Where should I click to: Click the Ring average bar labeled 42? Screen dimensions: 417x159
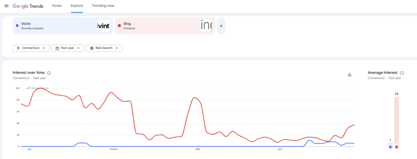click(x=397, y=120)
